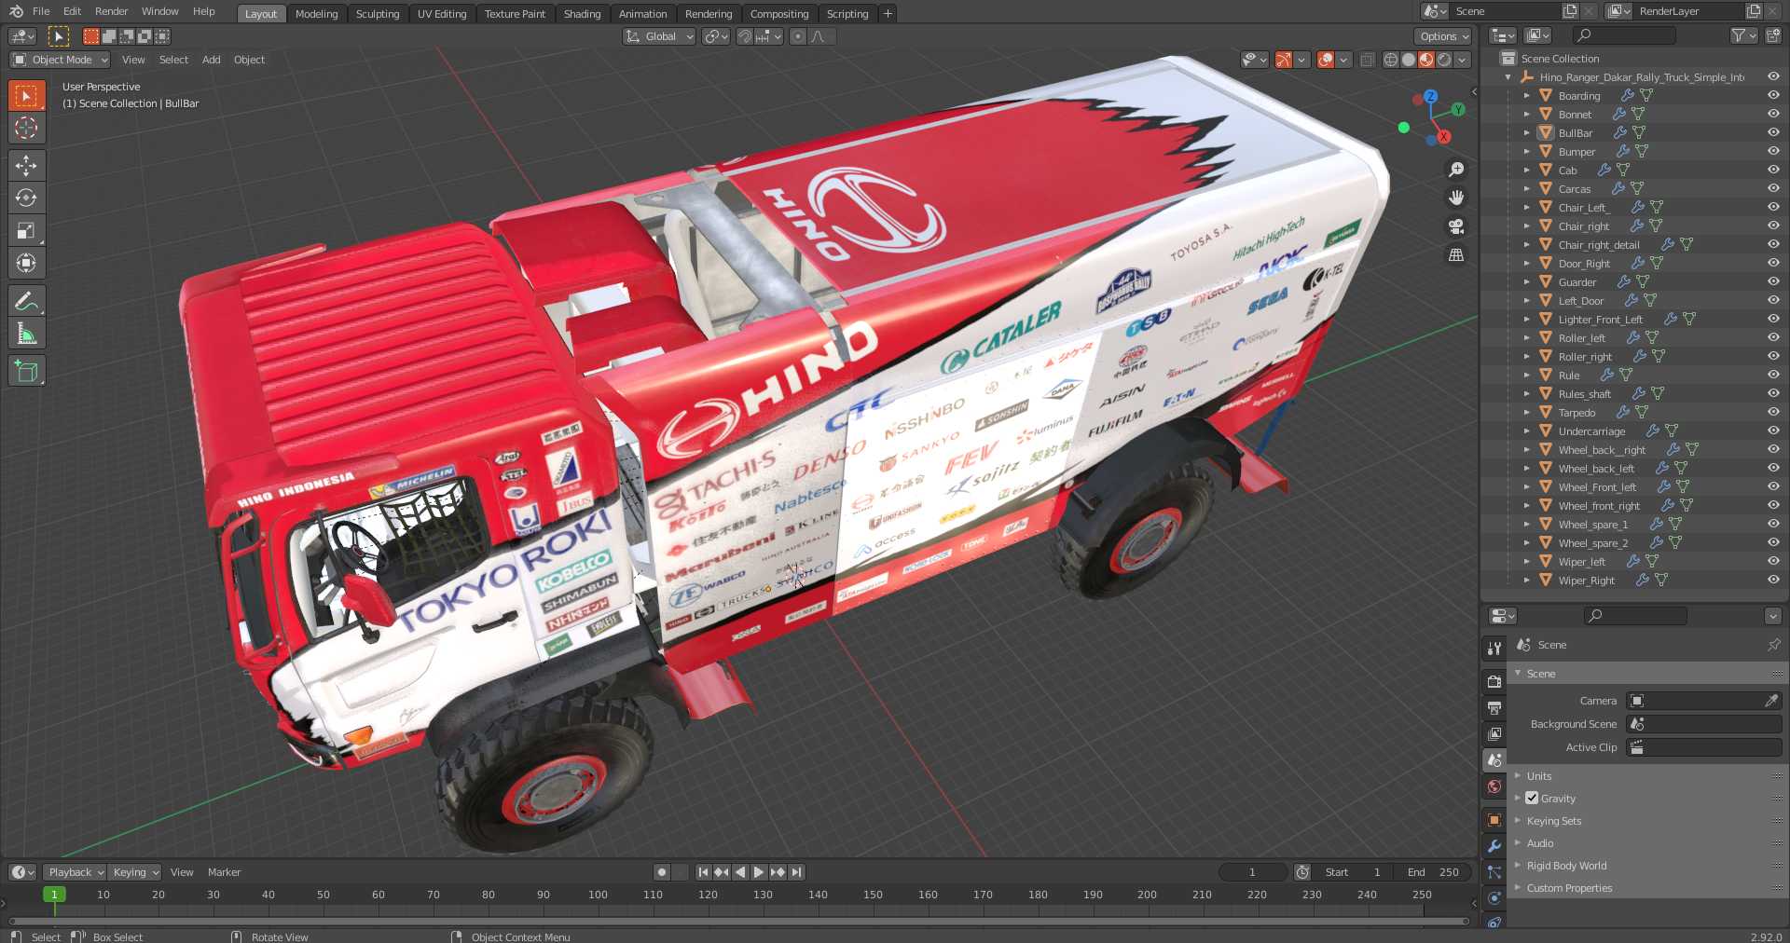Viewport: 1790px width, 943px height.
Task: Select the Select Box tool
Action: pos(26,95)
